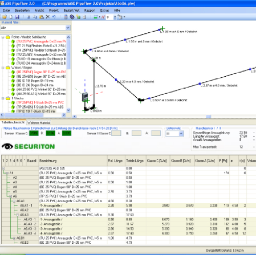Collapse the T-Stücke tree node

[x=3, y=98]
